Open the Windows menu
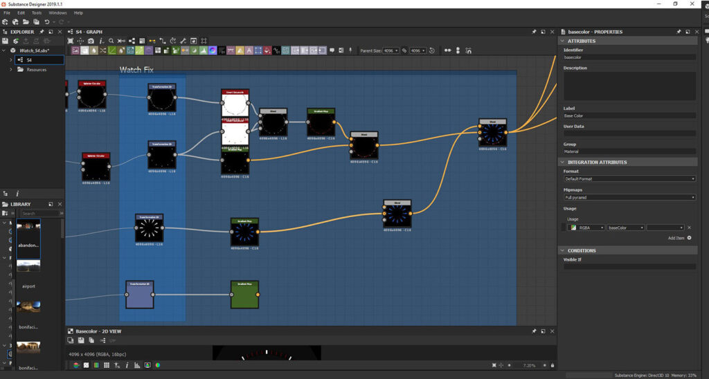Screen dimensions: 709x379 point(57,12)
